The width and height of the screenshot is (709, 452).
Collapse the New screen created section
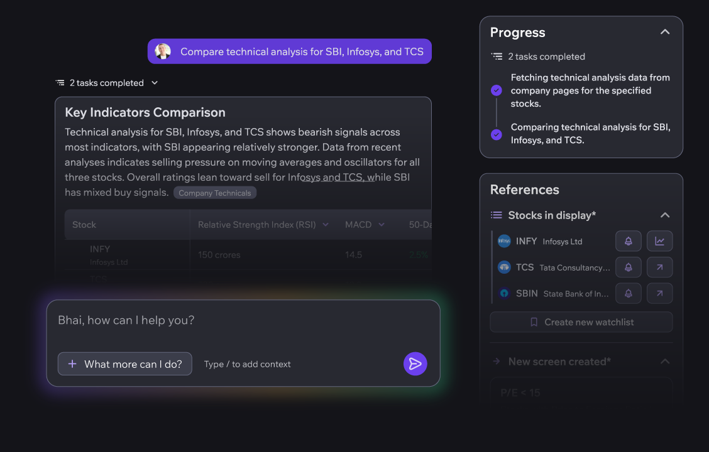point(665,362)
